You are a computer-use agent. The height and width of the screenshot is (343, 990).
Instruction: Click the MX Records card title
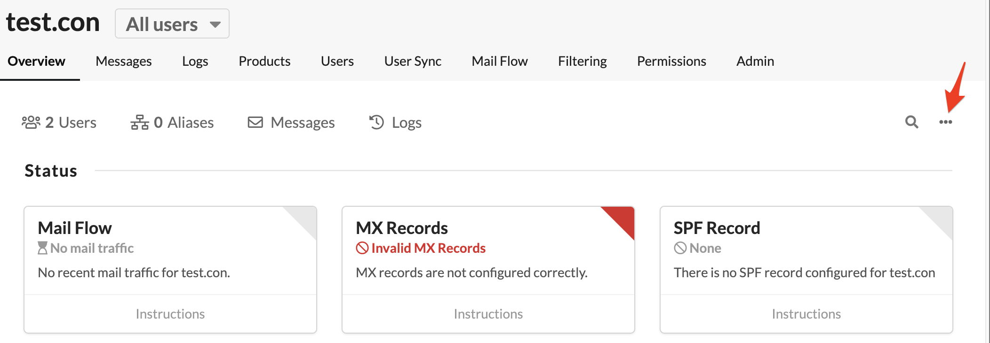tap(402, 228)
